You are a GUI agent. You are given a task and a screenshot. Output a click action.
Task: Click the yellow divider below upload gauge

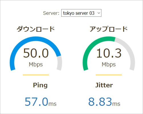tap(109, 75)
